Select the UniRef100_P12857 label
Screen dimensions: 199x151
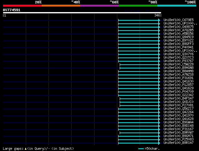tap(178, 85)
